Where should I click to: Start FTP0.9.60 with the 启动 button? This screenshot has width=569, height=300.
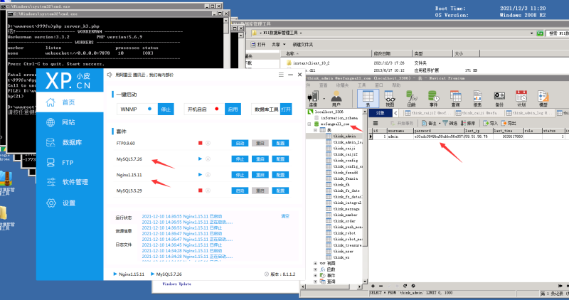coord(240,144)
